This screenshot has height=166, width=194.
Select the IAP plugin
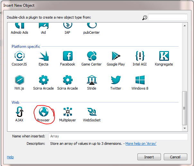67,29
